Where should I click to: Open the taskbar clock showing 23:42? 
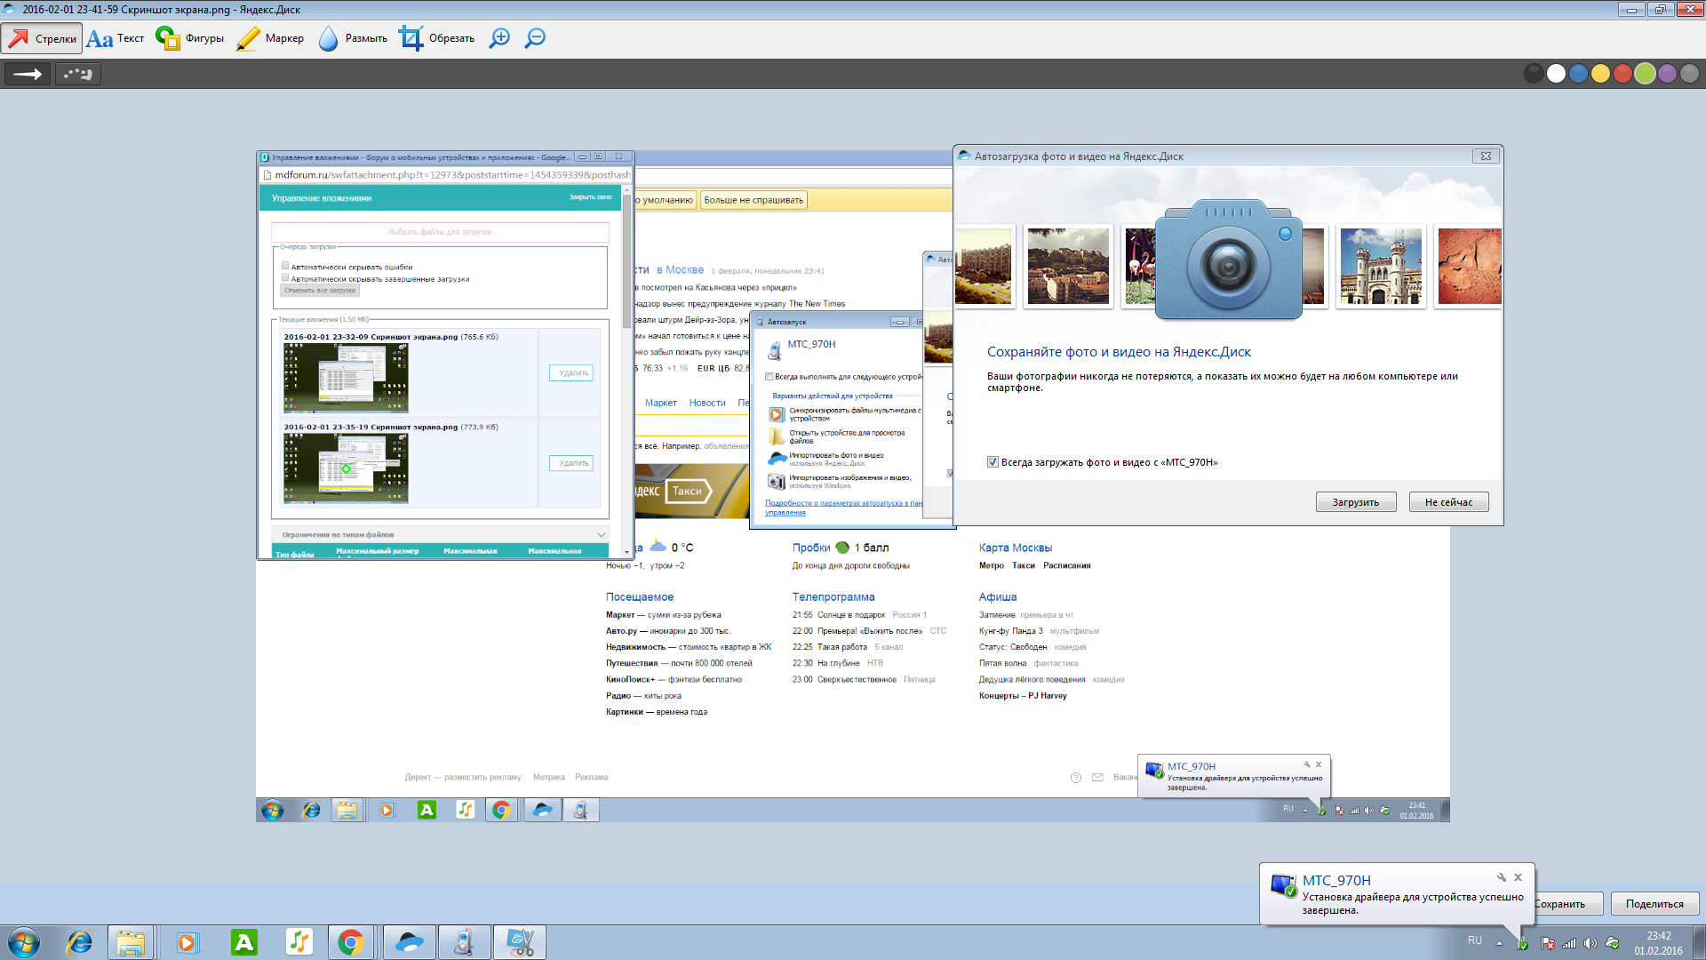pos(1658,942)
